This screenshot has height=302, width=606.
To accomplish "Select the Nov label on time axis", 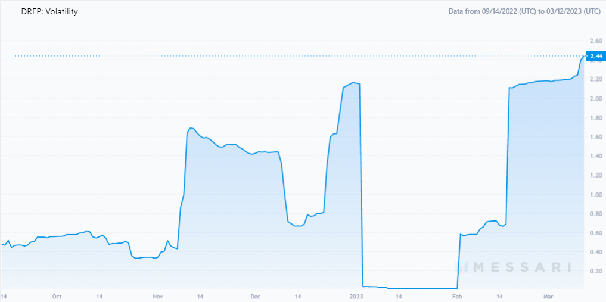I will tap(158, 297).
